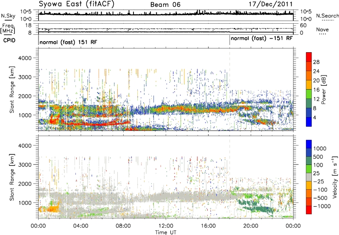The width and height of the screenshot is (339, 235).
Task: Click the "08:00" time tick label
Action: (x=123, y=226)
